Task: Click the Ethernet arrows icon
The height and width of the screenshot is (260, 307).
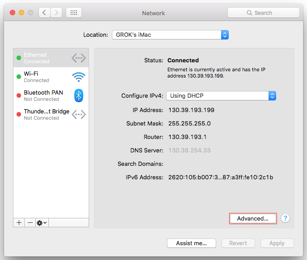Action: [79, 58]
